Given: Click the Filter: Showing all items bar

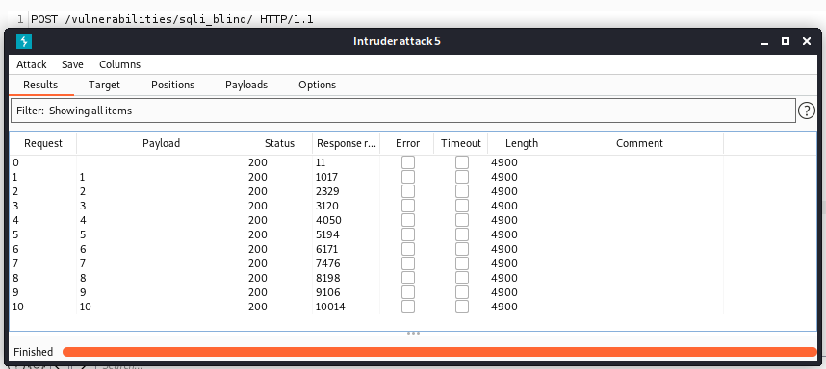Looking at the screenshot, I should click(403, 111).
